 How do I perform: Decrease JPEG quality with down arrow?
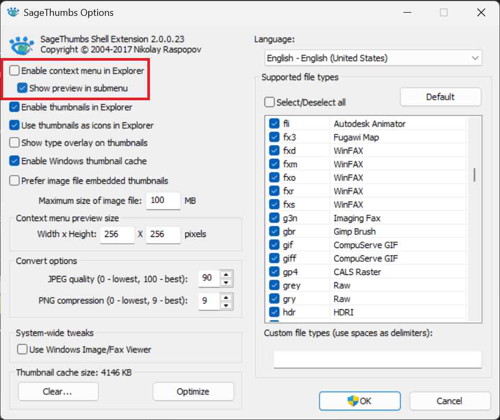pyautogui.click(x=226, y=283)
